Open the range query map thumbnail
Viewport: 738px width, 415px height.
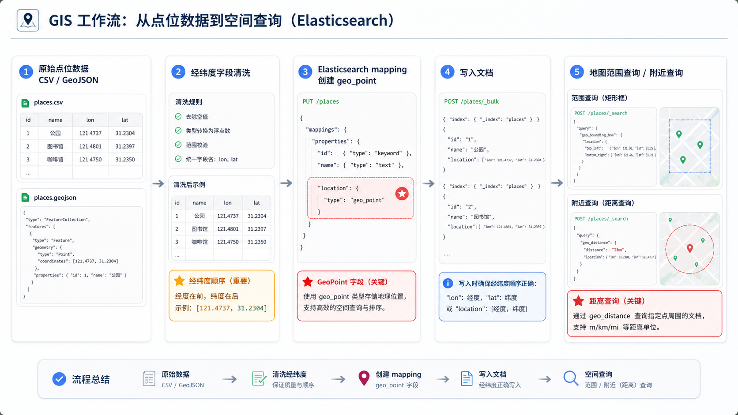[x=689, y=147]
